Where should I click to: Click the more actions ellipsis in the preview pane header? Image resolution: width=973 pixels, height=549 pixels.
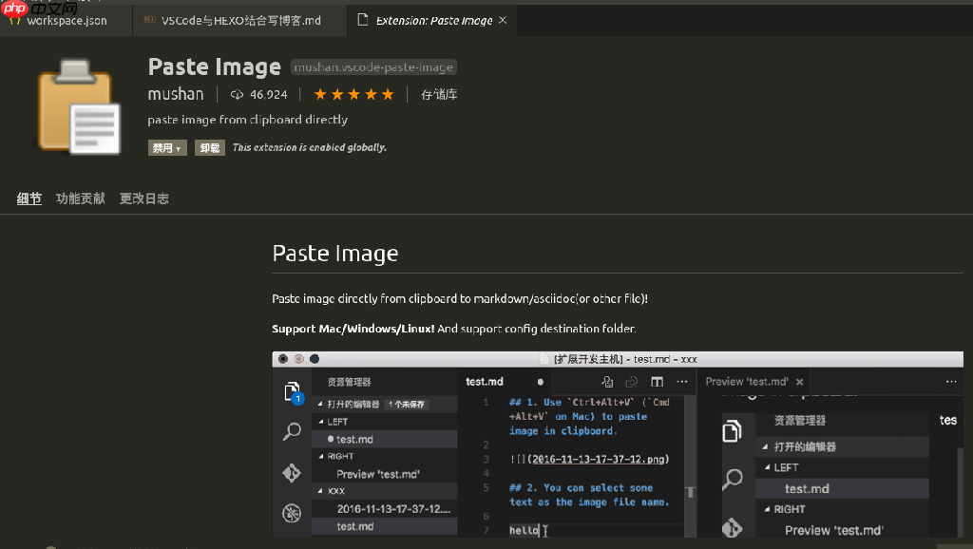950,382
